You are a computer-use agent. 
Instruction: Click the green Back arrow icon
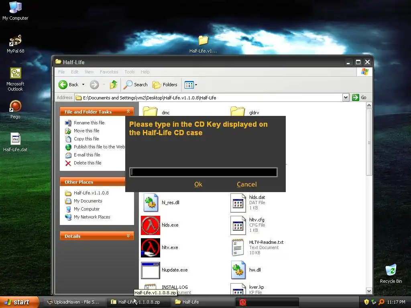tap(63, 85)
